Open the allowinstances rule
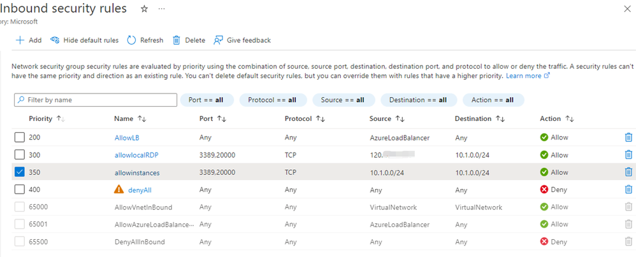Screen dimensions: 636x257 click(x=137, y=173)
